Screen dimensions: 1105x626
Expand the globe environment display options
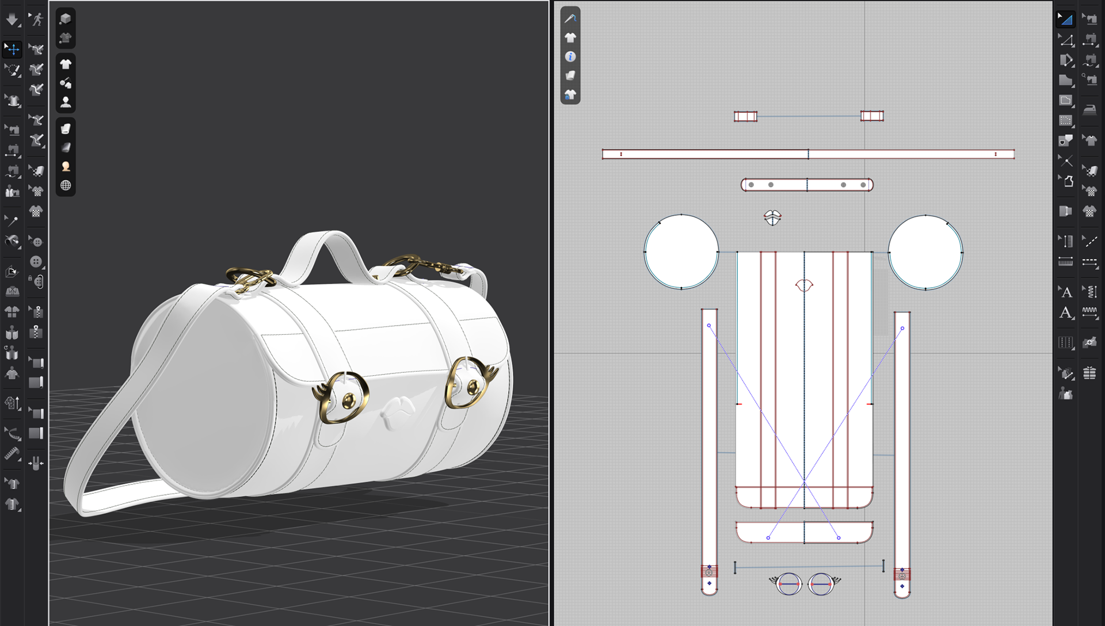[x=66, y=185]
